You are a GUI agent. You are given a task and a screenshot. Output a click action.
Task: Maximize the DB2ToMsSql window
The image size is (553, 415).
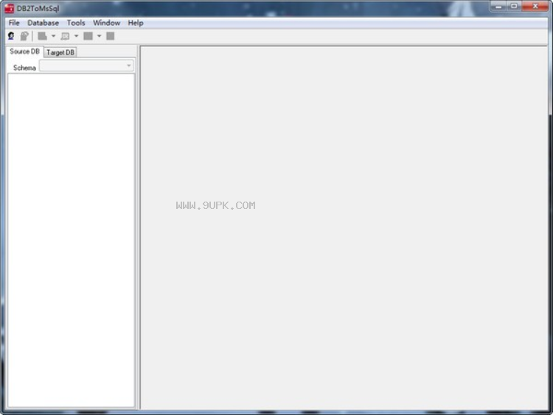click(514, 7)
